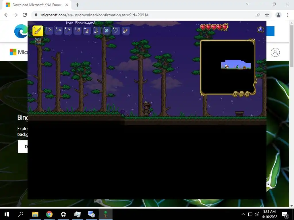Close the Download Microsoft XNA tab
The height and width of the screenshot is (220, 294).
click(67, 5)
